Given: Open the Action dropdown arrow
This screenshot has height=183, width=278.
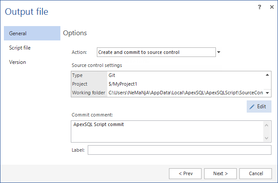Looking at the screenshot, I should point(219,52).
